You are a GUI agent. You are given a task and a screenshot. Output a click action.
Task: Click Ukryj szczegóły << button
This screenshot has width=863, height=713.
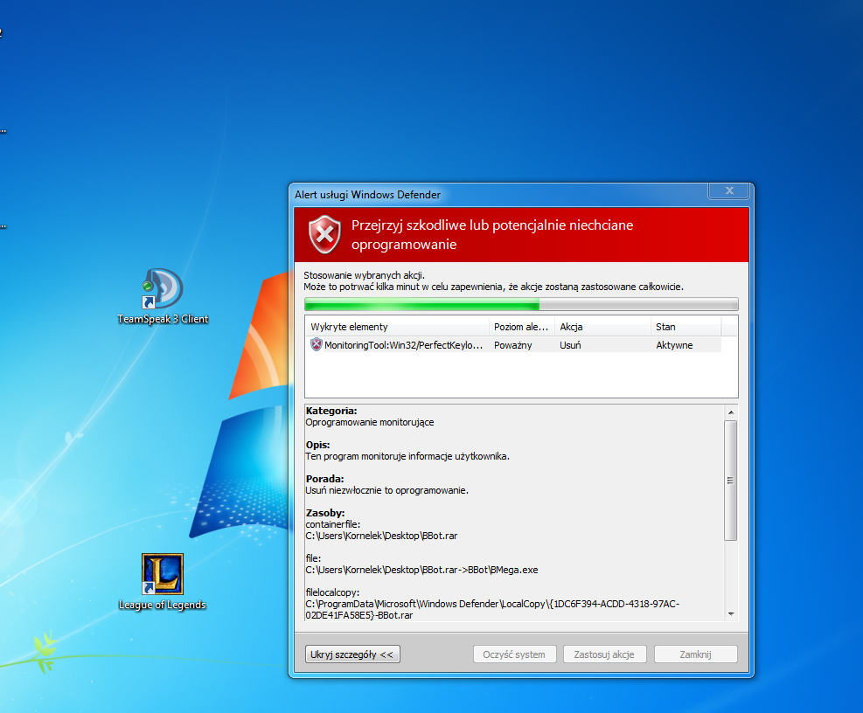(352, 654)
